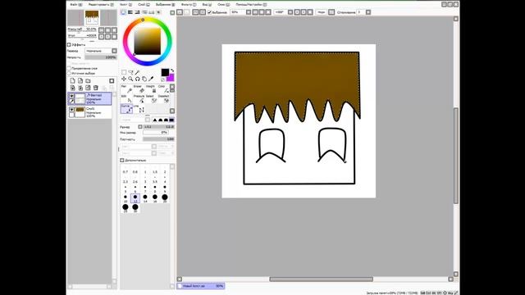Screen dimensions: 525x295
Task: Toggle the transparent color box
Action: pyautogui.click(x=163, y=79)
